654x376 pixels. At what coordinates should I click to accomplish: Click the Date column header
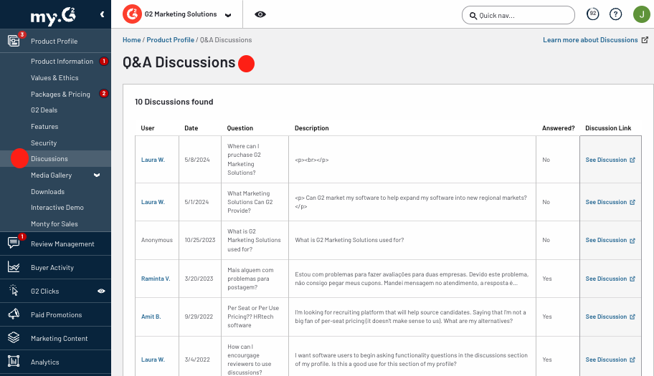tap(191, 128)
